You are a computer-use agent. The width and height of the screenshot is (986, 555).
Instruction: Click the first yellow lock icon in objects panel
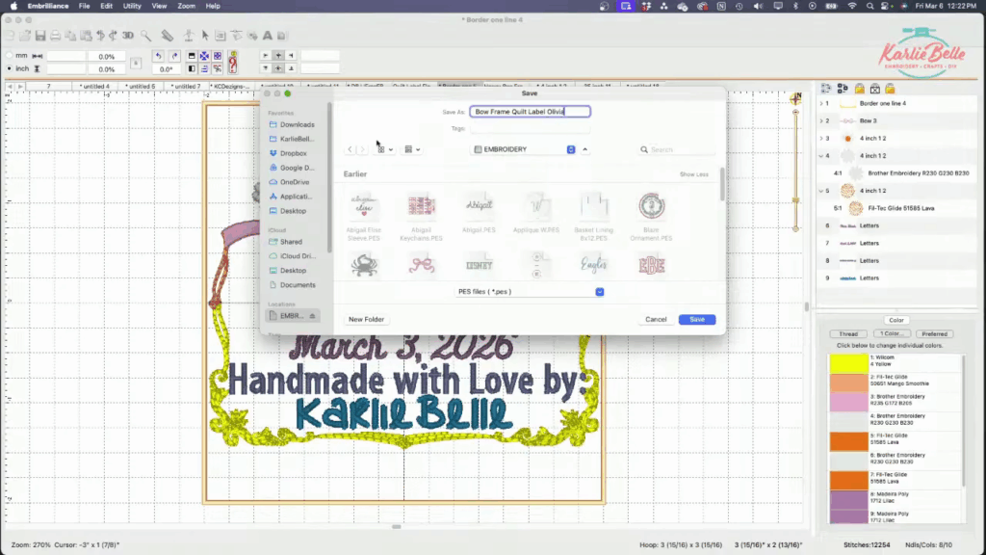(860, 89)
